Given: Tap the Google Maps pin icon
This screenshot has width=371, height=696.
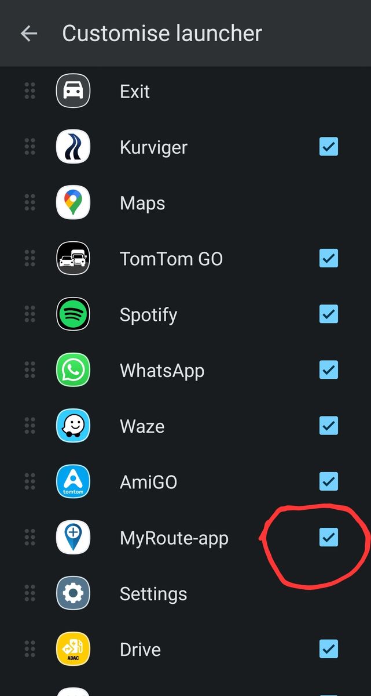Looking at the screenshot, I should pos(73,203).
